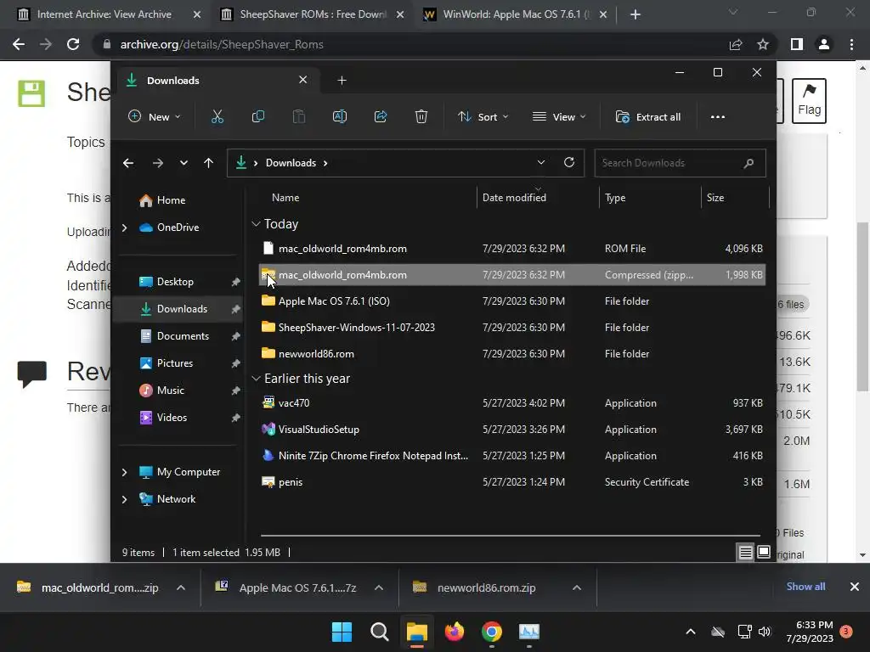The height and width of the screenshot is (652, 870).
Task: Click the browser page vertical scrollbar
Action: 862,306
